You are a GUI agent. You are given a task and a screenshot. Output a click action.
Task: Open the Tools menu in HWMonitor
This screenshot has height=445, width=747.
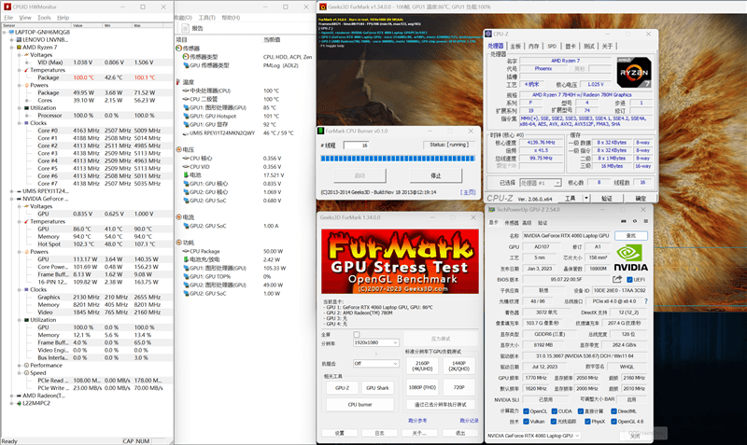click(x=43, y=17)
